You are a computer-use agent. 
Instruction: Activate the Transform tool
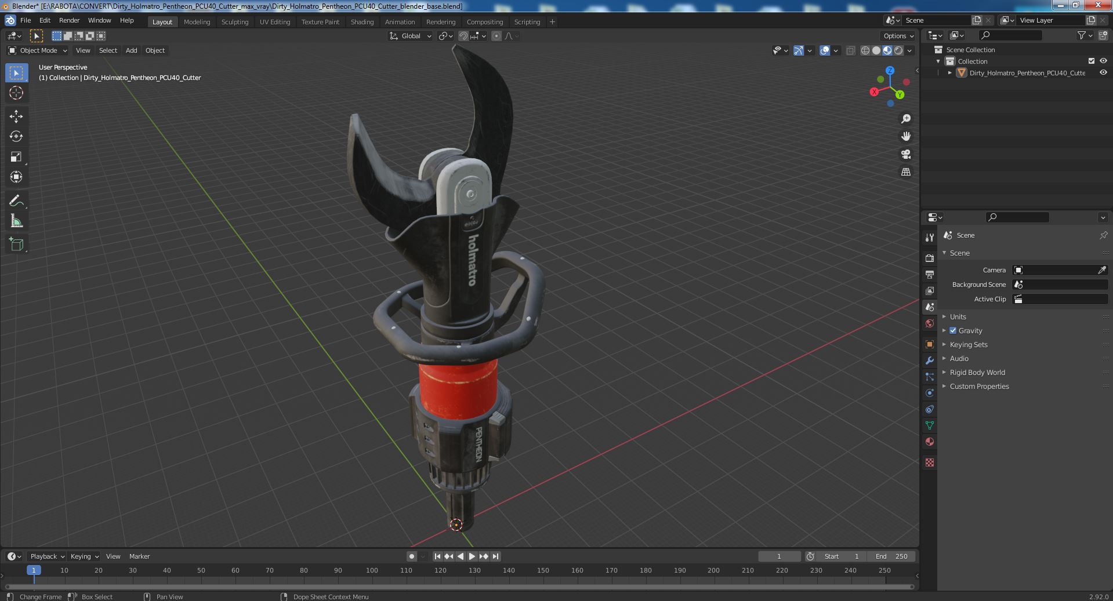click(16, 177)
